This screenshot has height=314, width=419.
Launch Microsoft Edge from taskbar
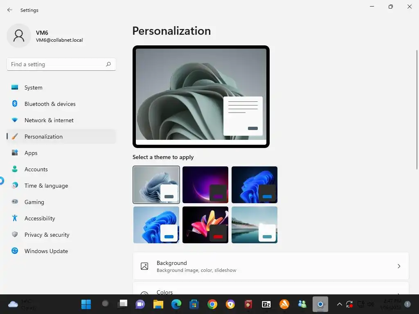[x=176, y=304]
